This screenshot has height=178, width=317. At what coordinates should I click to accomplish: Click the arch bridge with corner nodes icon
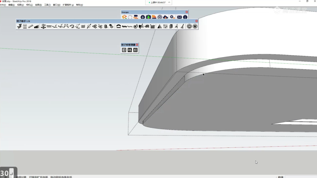tap(66, 26)
